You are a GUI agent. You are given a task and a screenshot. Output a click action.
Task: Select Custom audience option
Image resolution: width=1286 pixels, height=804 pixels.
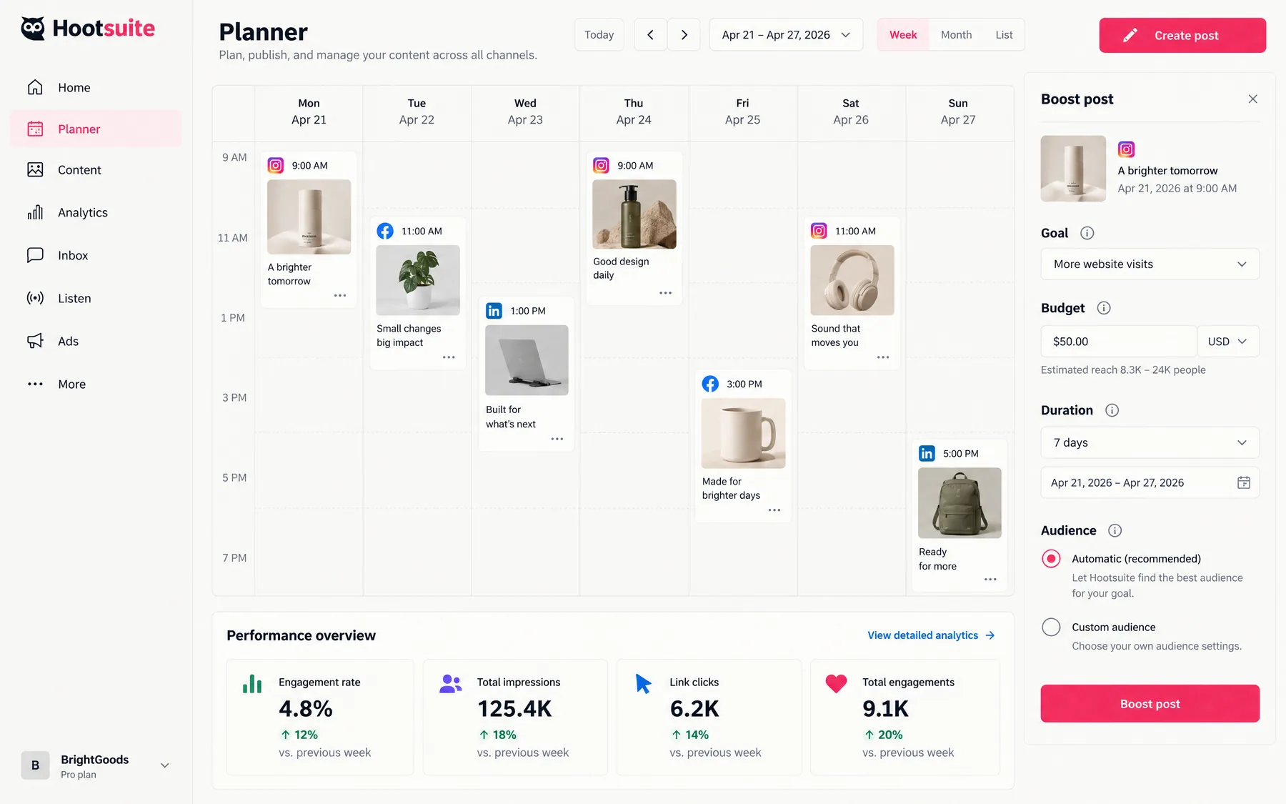click(1051, 627)
